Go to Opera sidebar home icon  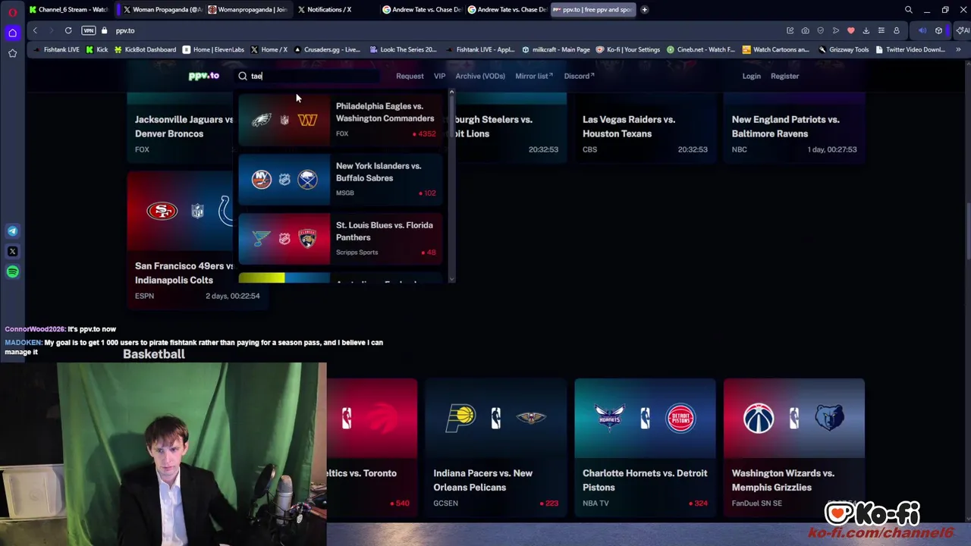(x=12, y=33)
